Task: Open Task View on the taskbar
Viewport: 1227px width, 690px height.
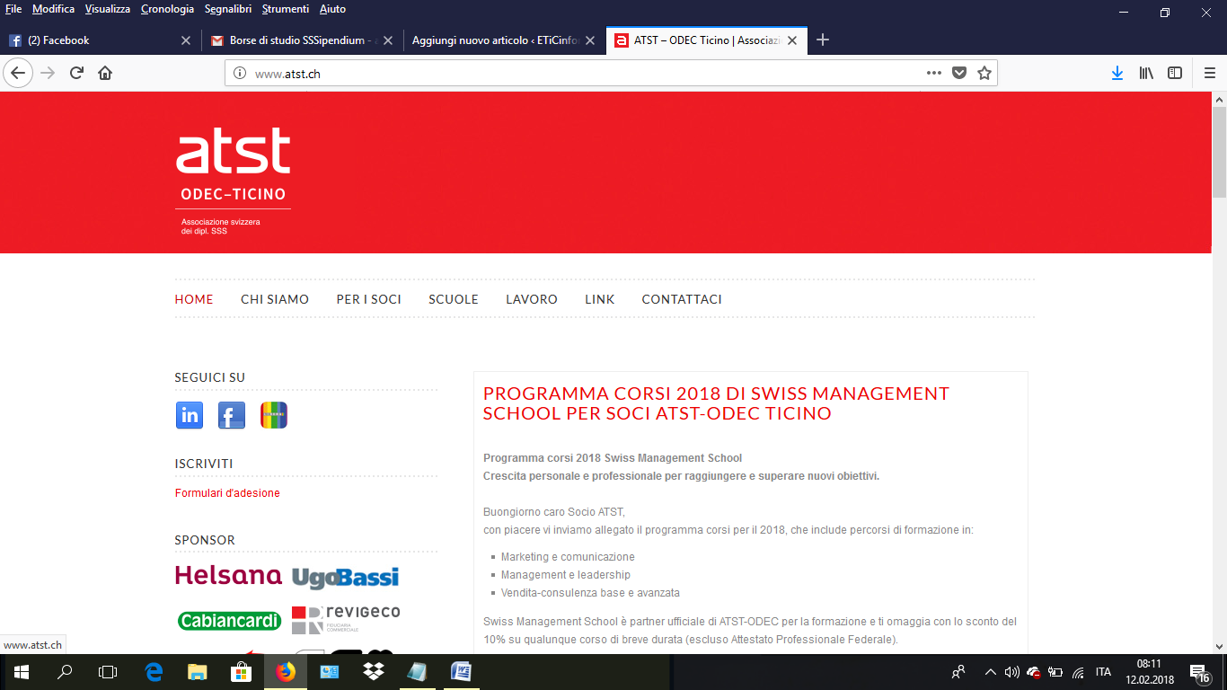Action: click(108, 671)
